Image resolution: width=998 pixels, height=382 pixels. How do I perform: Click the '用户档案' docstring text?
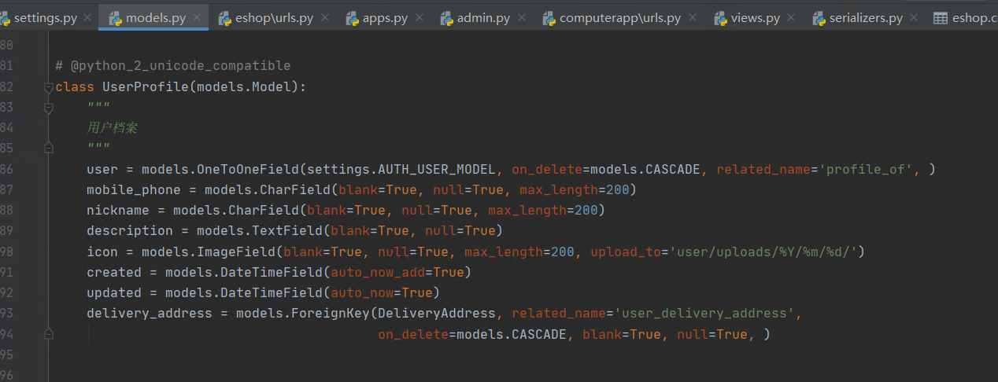click(x=113, y=127)
